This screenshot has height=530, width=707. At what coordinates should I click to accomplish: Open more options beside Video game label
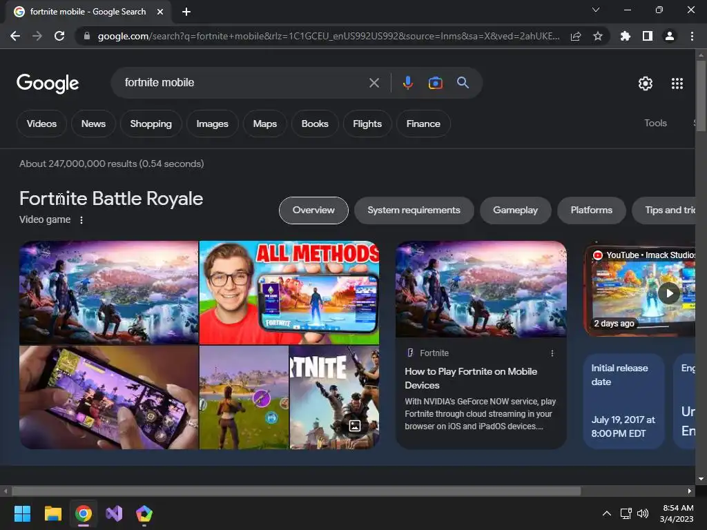[81, 220]
